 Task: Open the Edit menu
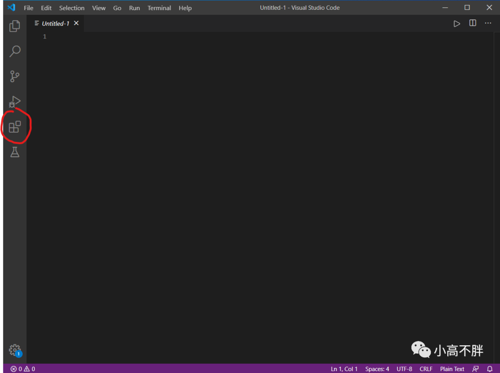click(x=46, y=8)
